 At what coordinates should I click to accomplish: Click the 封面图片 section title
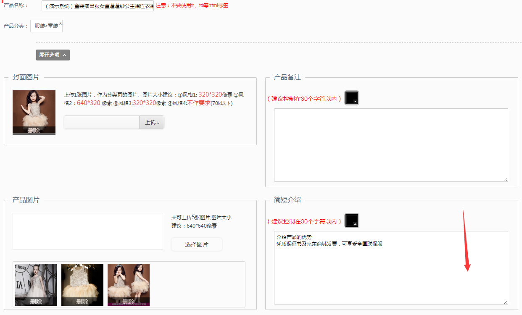(x=26, y=77)
